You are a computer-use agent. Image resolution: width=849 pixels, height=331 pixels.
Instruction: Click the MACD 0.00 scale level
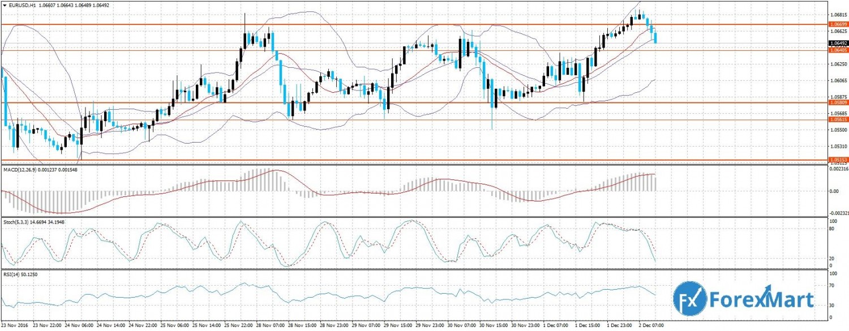tap(832, 191)
